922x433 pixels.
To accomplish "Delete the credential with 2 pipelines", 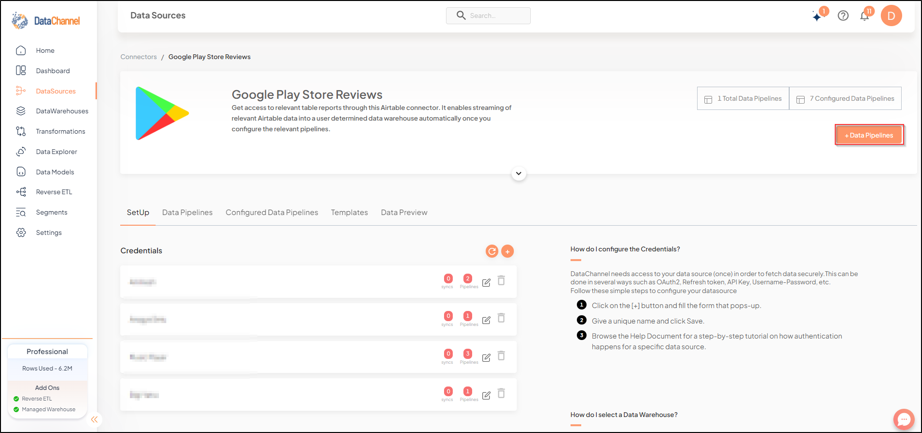I will point(501,280).
